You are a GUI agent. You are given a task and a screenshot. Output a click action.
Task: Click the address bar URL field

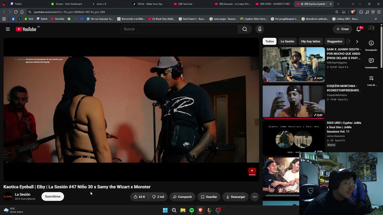(x=180, y=12)
